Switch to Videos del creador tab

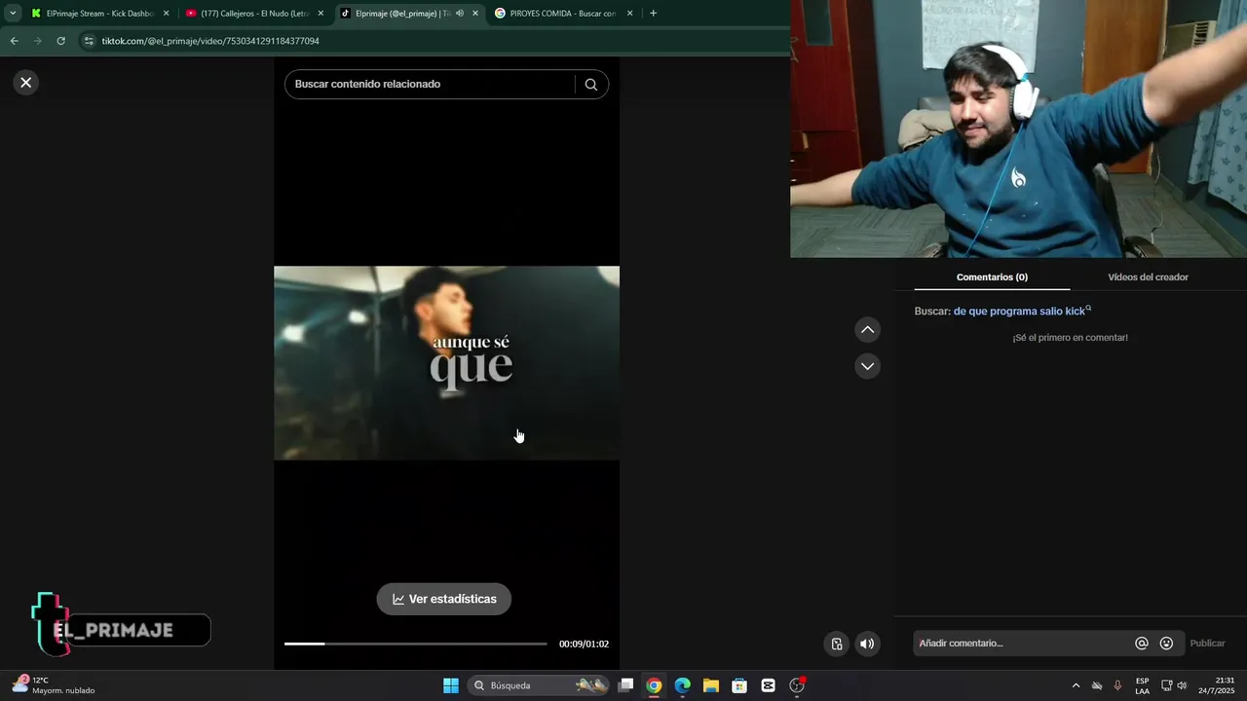tap(1148, 277)
